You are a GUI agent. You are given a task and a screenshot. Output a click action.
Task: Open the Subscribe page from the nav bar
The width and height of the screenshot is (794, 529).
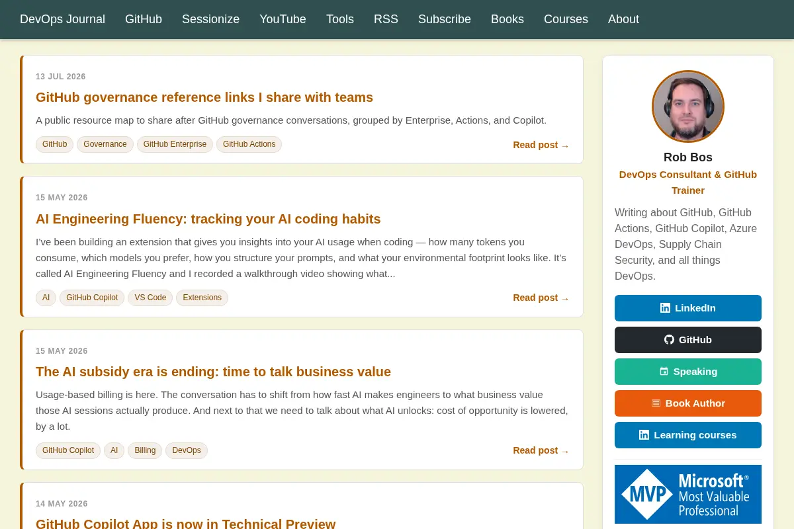click(x=445, y=19)
